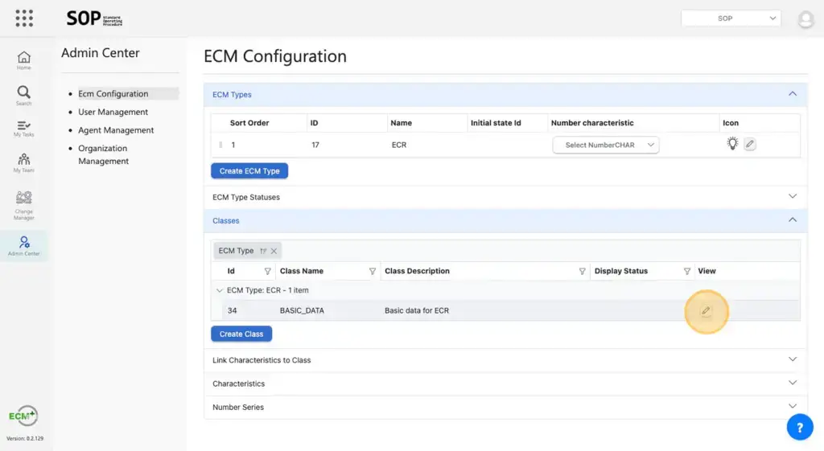Open the Select NumberCHAR dropdown
The image size is (824, 451).
pyautogui.click(x=605, y=146)
